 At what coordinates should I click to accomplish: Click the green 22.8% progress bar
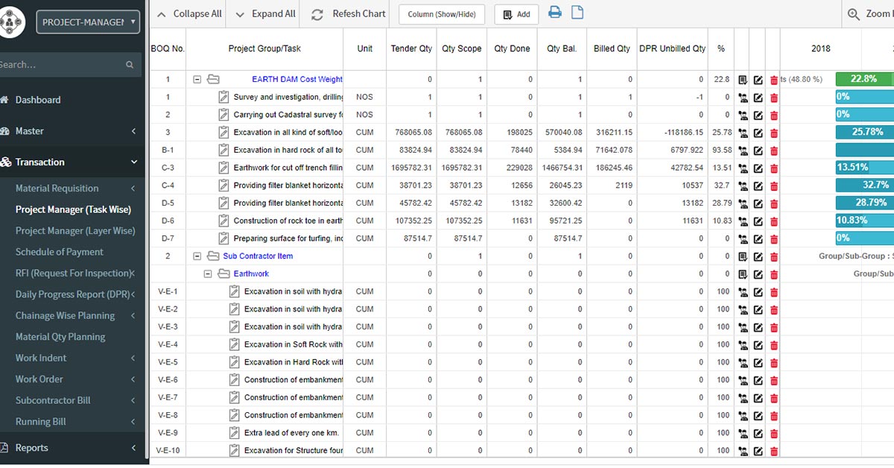point(863,79)
